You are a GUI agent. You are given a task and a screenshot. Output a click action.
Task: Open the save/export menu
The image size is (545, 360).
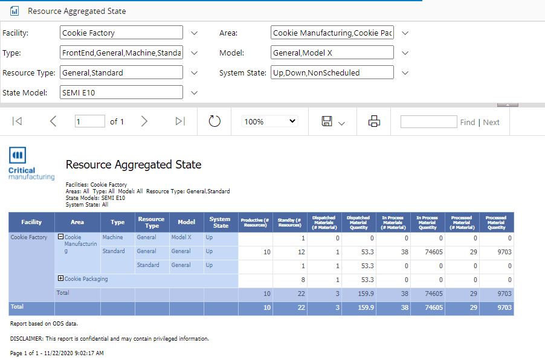click(x=333, y=122)
